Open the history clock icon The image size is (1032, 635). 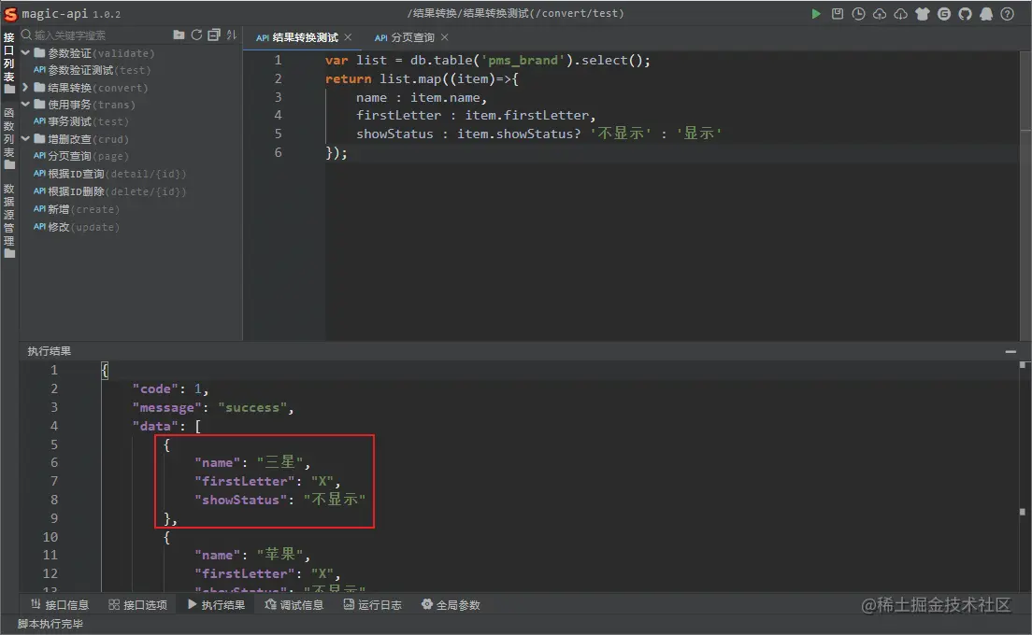(x=858, y=14)
